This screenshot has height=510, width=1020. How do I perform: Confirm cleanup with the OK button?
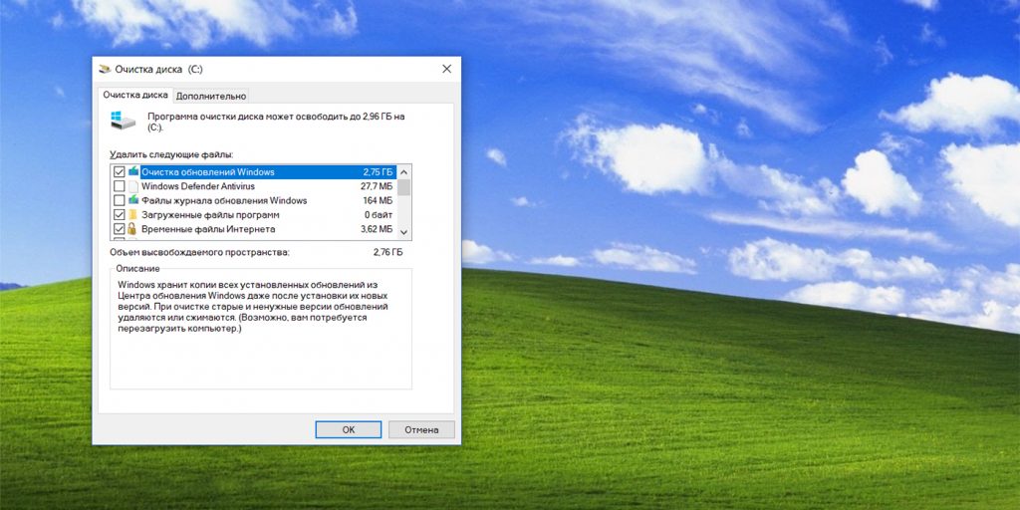tap(349, 430)
